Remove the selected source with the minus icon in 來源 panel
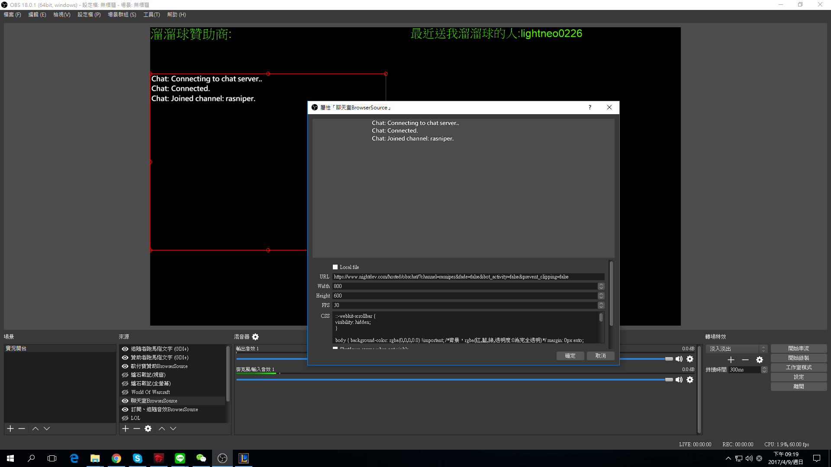Image resolution: width=831 pixels, height=467 pixels. click(137, 429)
